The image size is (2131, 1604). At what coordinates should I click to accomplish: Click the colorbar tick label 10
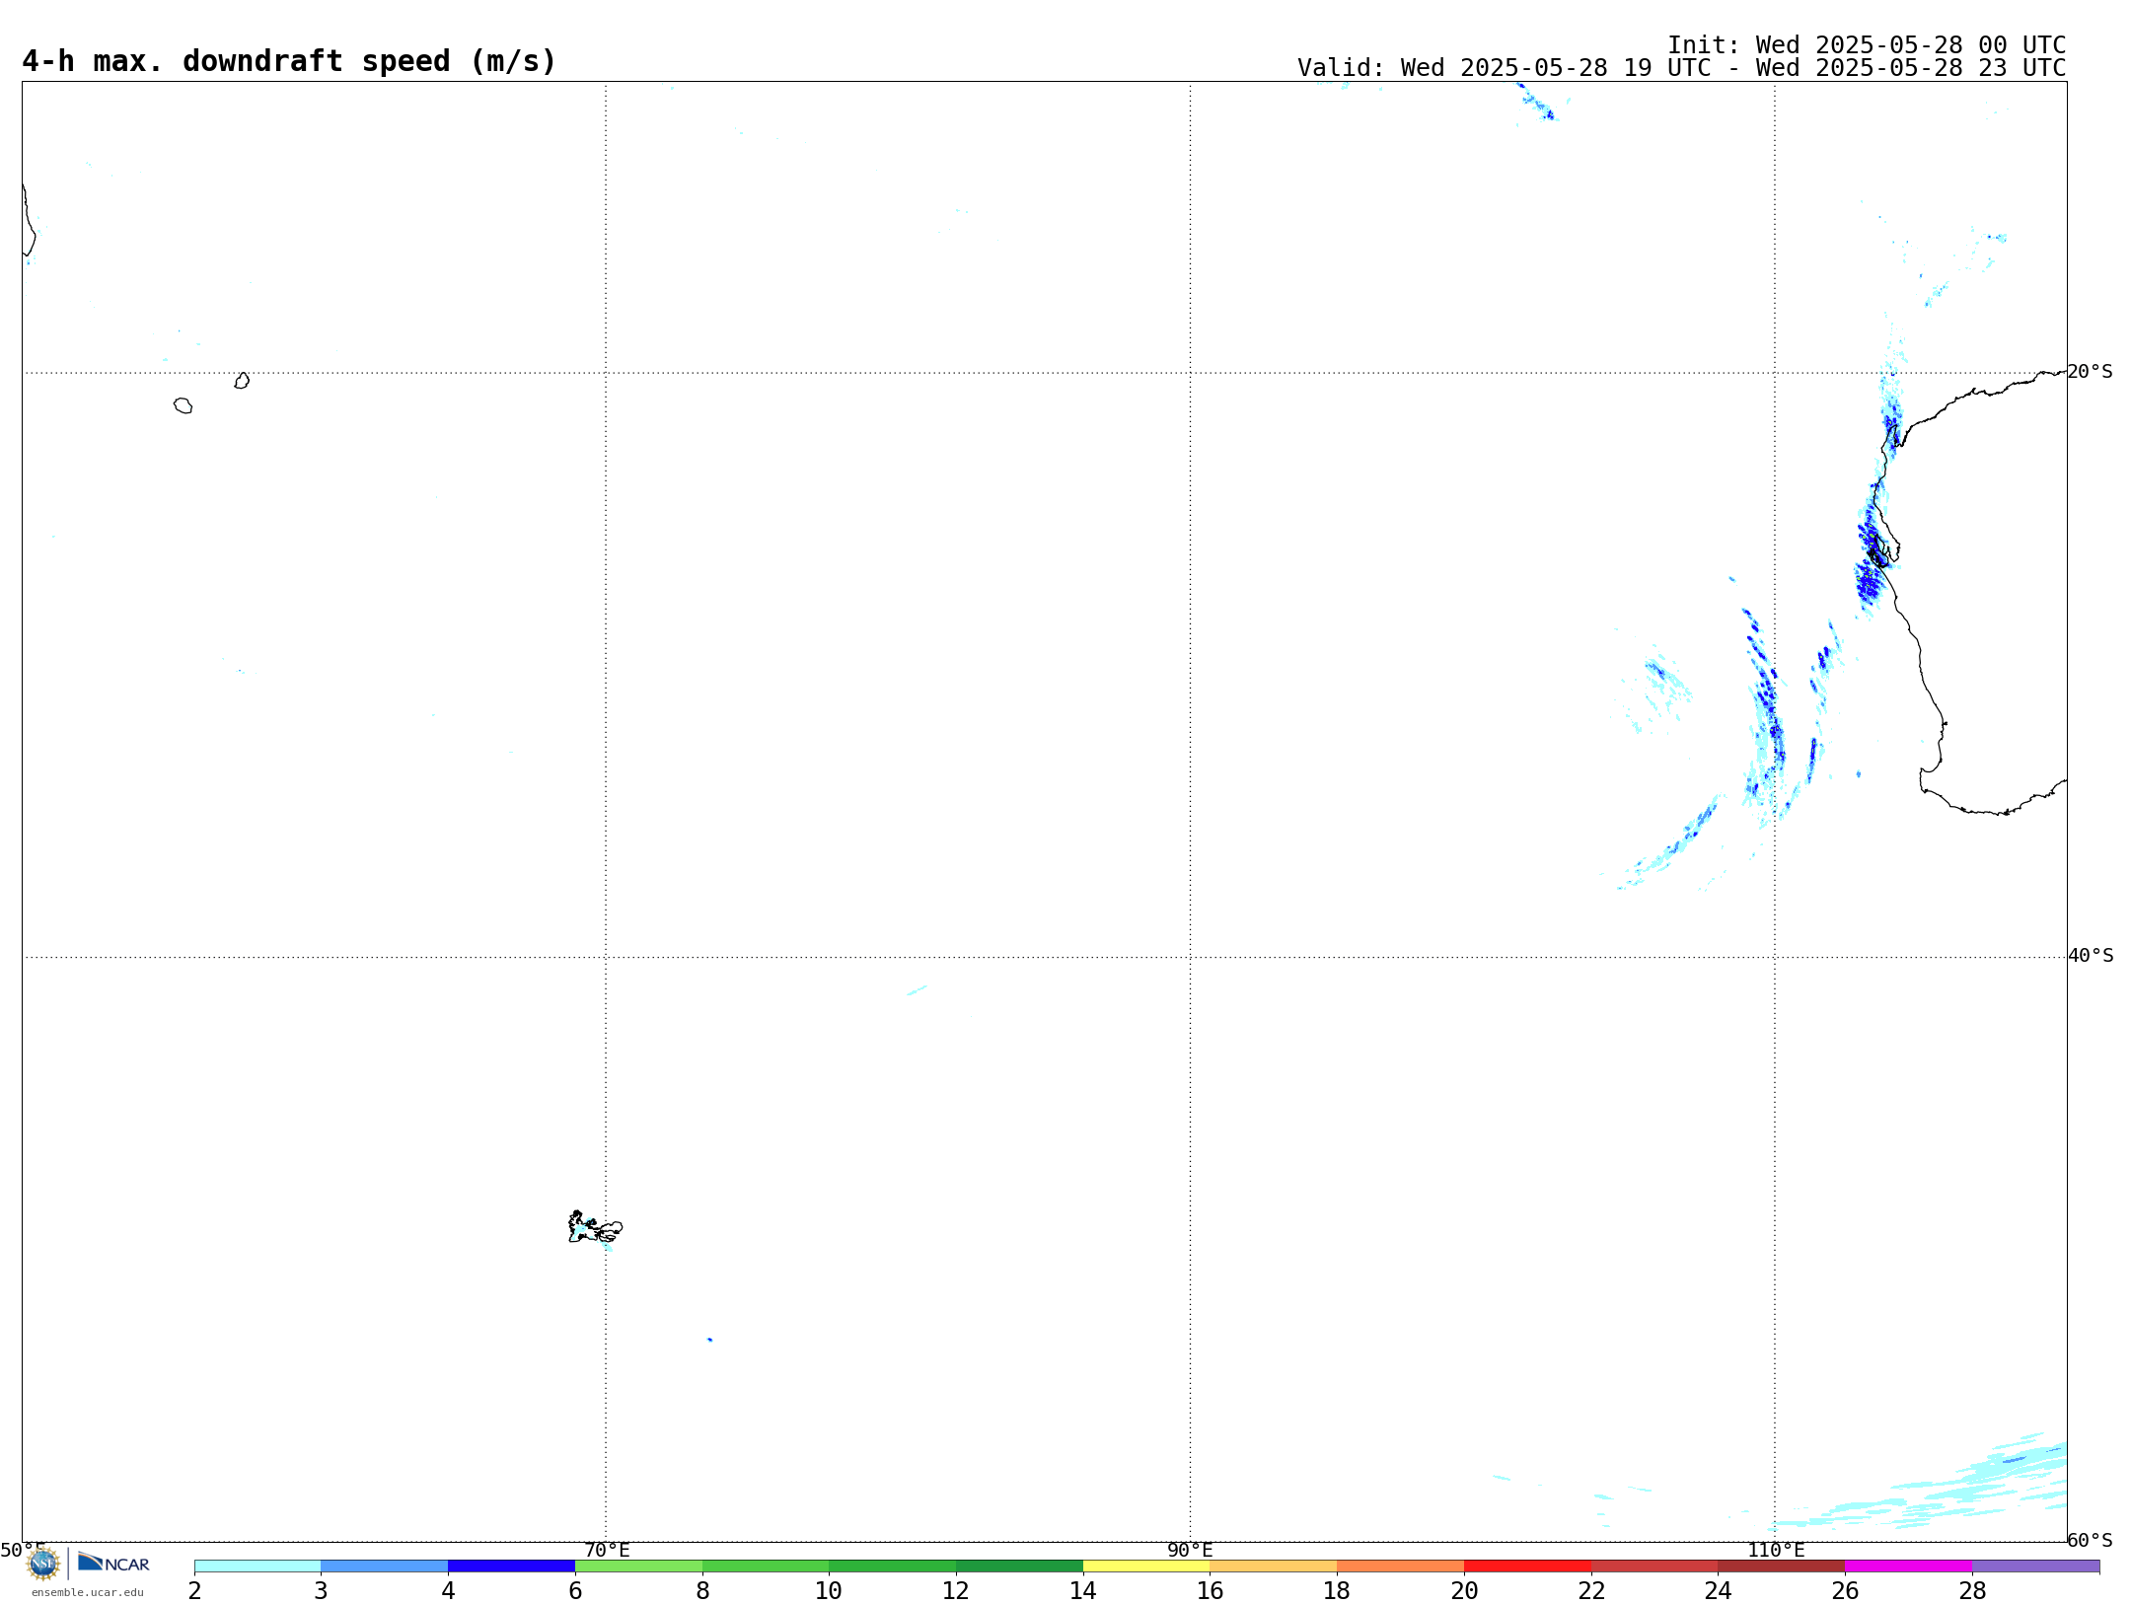pyautogui.click(x=829, y=1590)
